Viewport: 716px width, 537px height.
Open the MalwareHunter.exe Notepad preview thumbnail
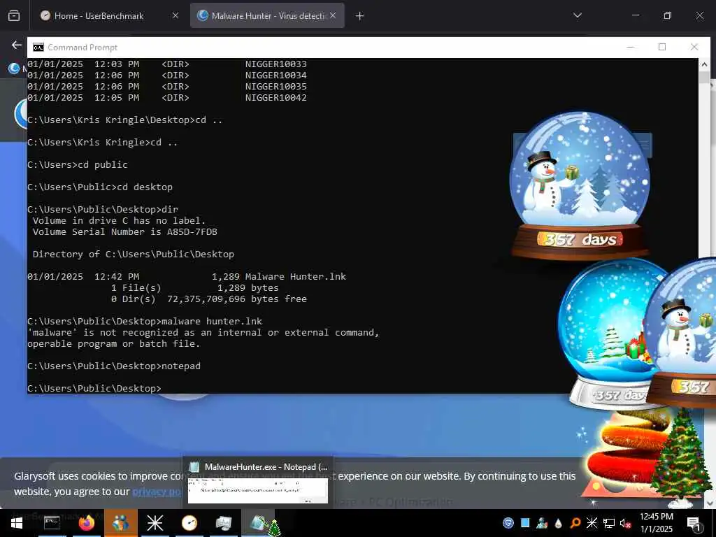(x=258, y=490)
